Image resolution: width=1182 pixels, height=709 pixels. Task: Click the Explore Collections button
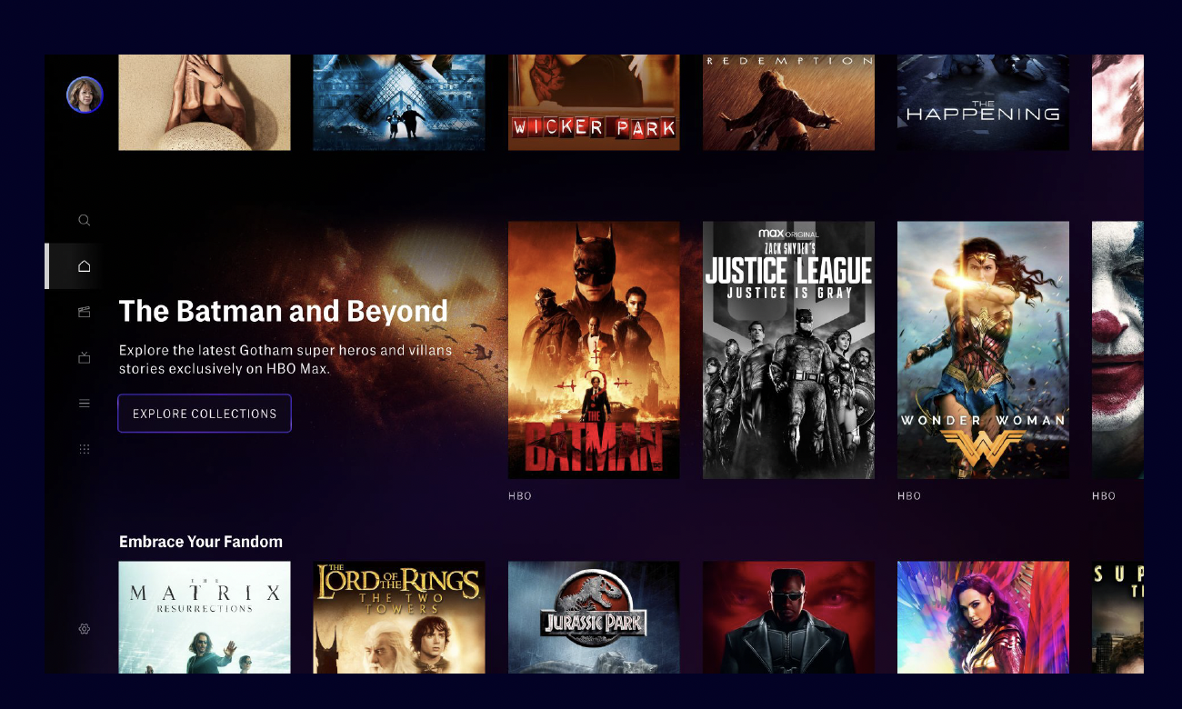204,413
